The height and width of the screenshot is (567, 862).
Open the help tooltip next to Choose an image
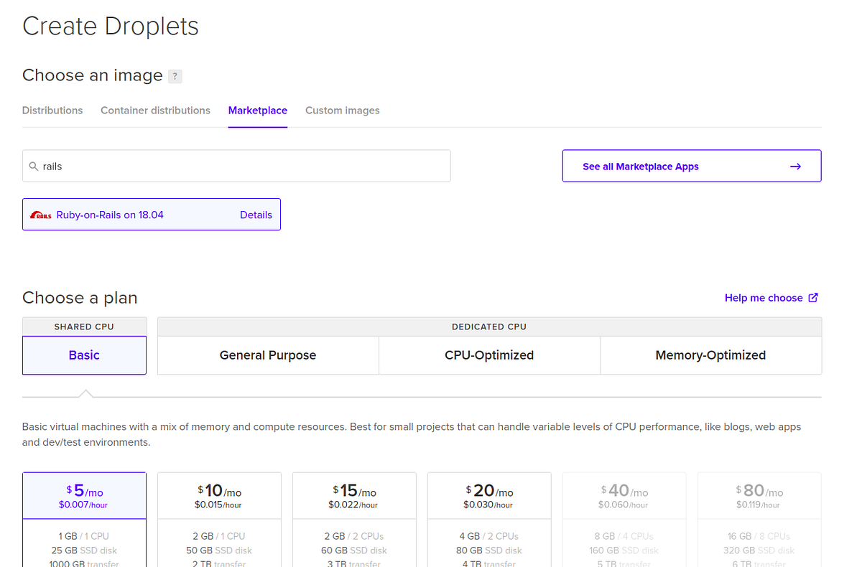click(x=175, y=75)
